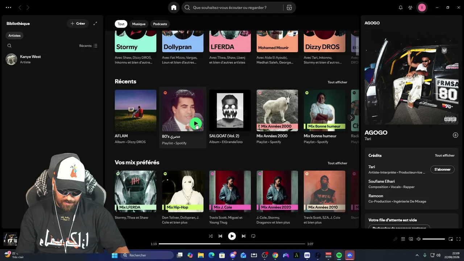Play the 80's مصري playlist
464x261 pixels.
click(x=196, y=124)
